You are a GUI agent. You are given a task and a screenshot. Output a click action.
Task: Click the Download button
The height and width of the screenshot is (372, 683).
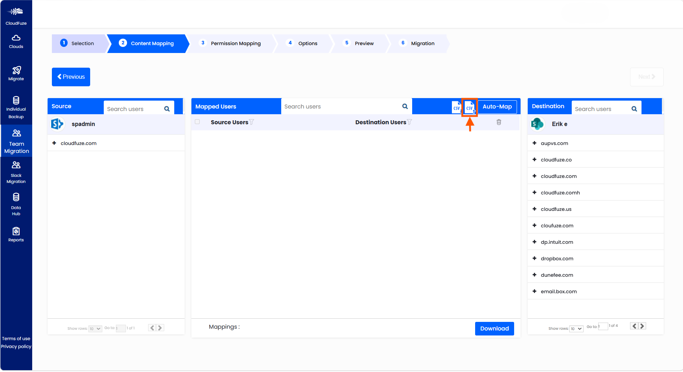click(494, 329)
